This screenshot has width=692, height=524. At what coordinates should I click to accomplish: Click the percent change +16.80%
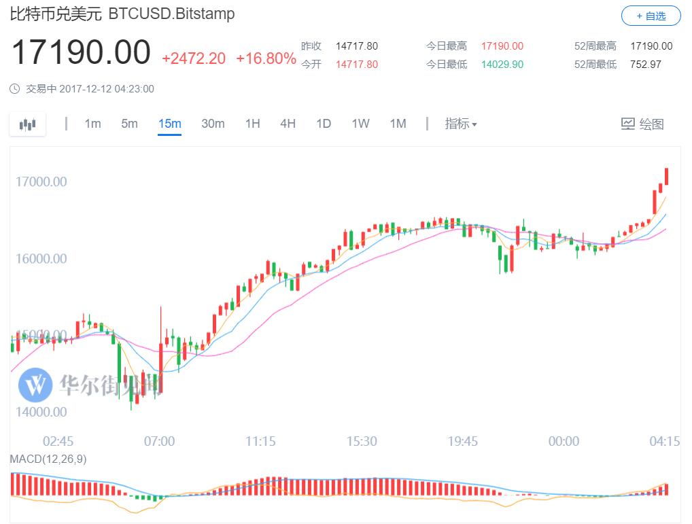(x=266, y=58)
